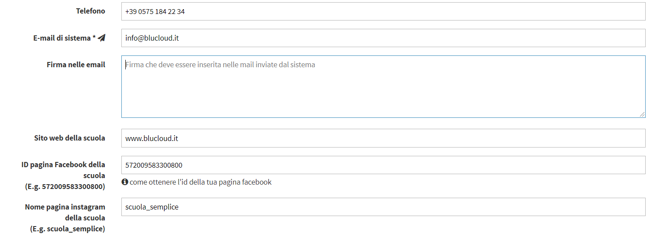The image size is (664, 237).
Task: Click the info circle icon under Facebook ID
Action: pyautogui.click(x=125, y=182)
